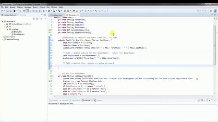Switch to the Javadoc tab
The height and width of the screenshot is (122, 218).
click(64, 101)
